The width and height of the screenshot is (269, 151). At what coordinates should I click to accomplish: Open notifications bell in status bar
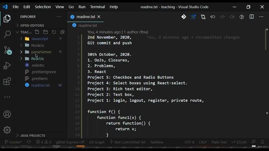tap(262, 142)
